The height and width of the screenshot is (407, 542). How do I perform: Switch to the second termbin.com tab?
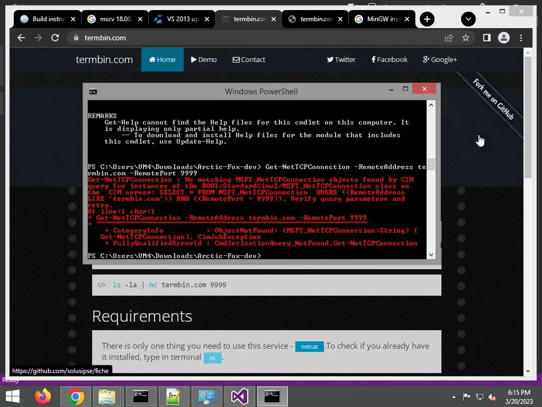pos(311,19)
